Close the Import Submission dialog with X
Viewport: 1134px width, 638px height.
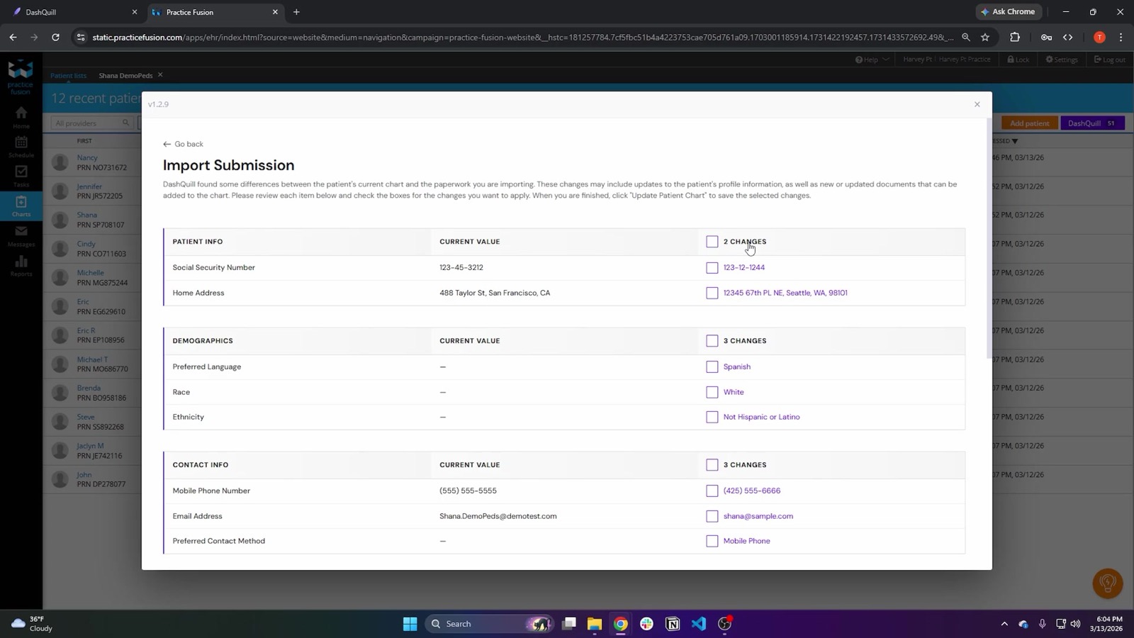[977, 104]
